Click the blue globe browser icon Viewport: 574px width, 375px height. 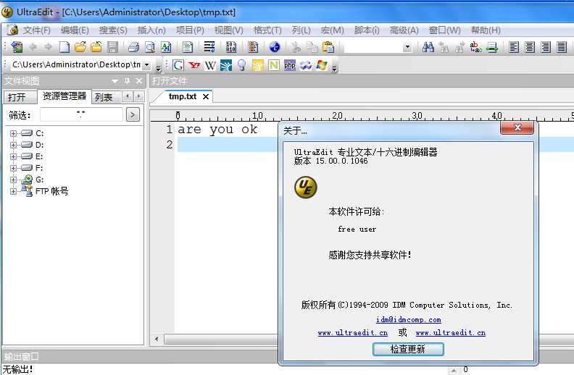click(275, 47)
